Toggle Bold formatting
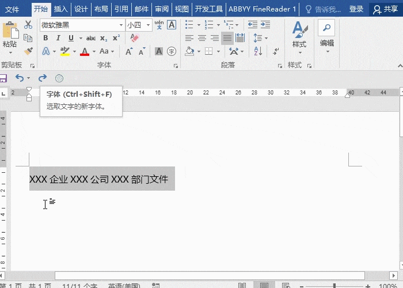 point(45,38)
